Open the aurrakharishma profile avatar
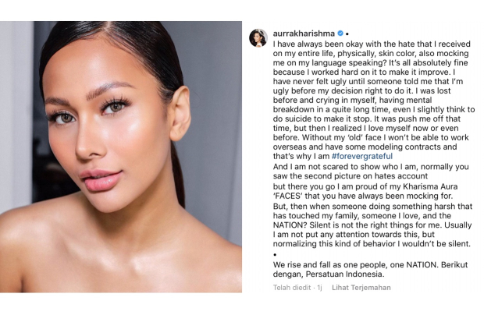Image resolution: width=484 pixels, height=322 pixels. pyautogui.click(x=258, y=38)
